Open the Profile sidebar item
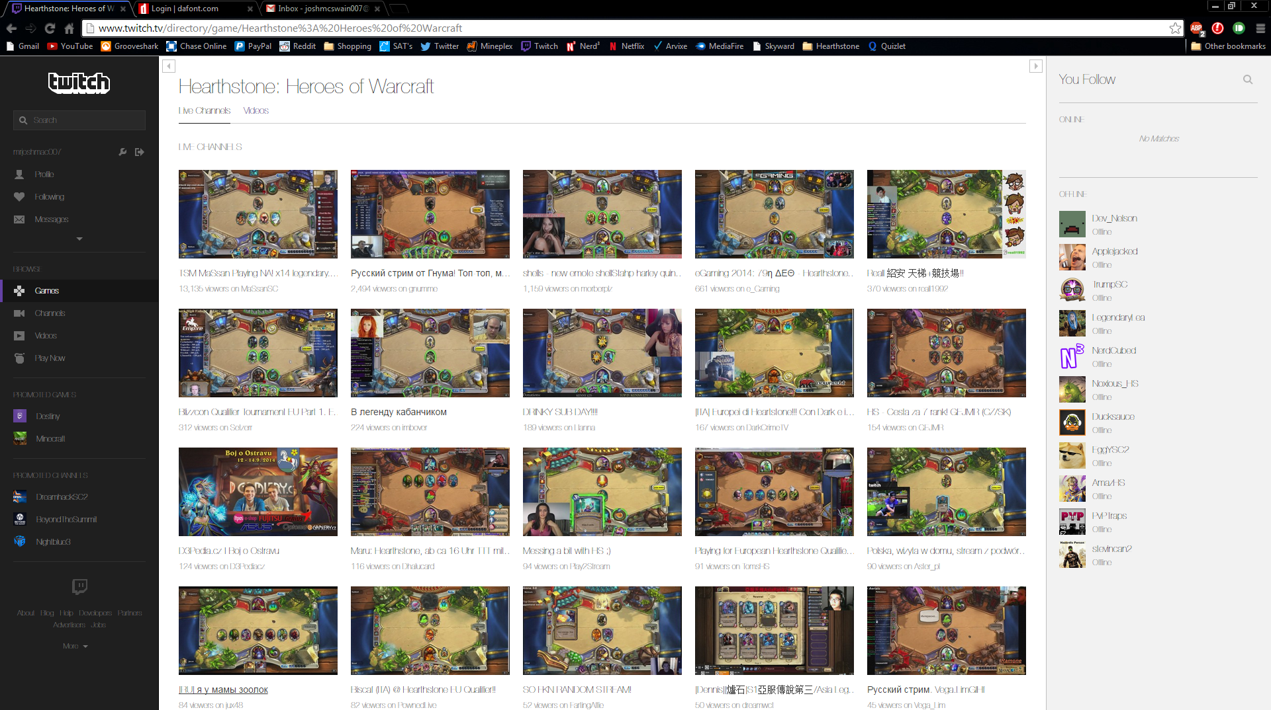 (x=44, y=175)
